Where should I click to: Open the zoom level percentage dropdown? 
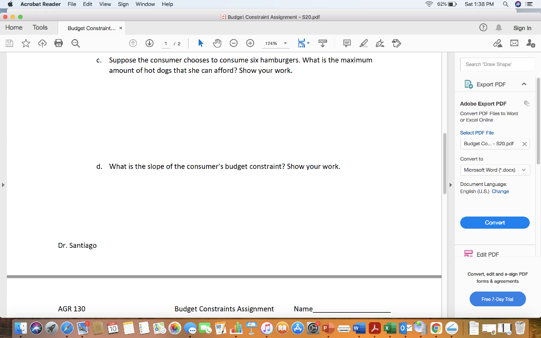275,43
